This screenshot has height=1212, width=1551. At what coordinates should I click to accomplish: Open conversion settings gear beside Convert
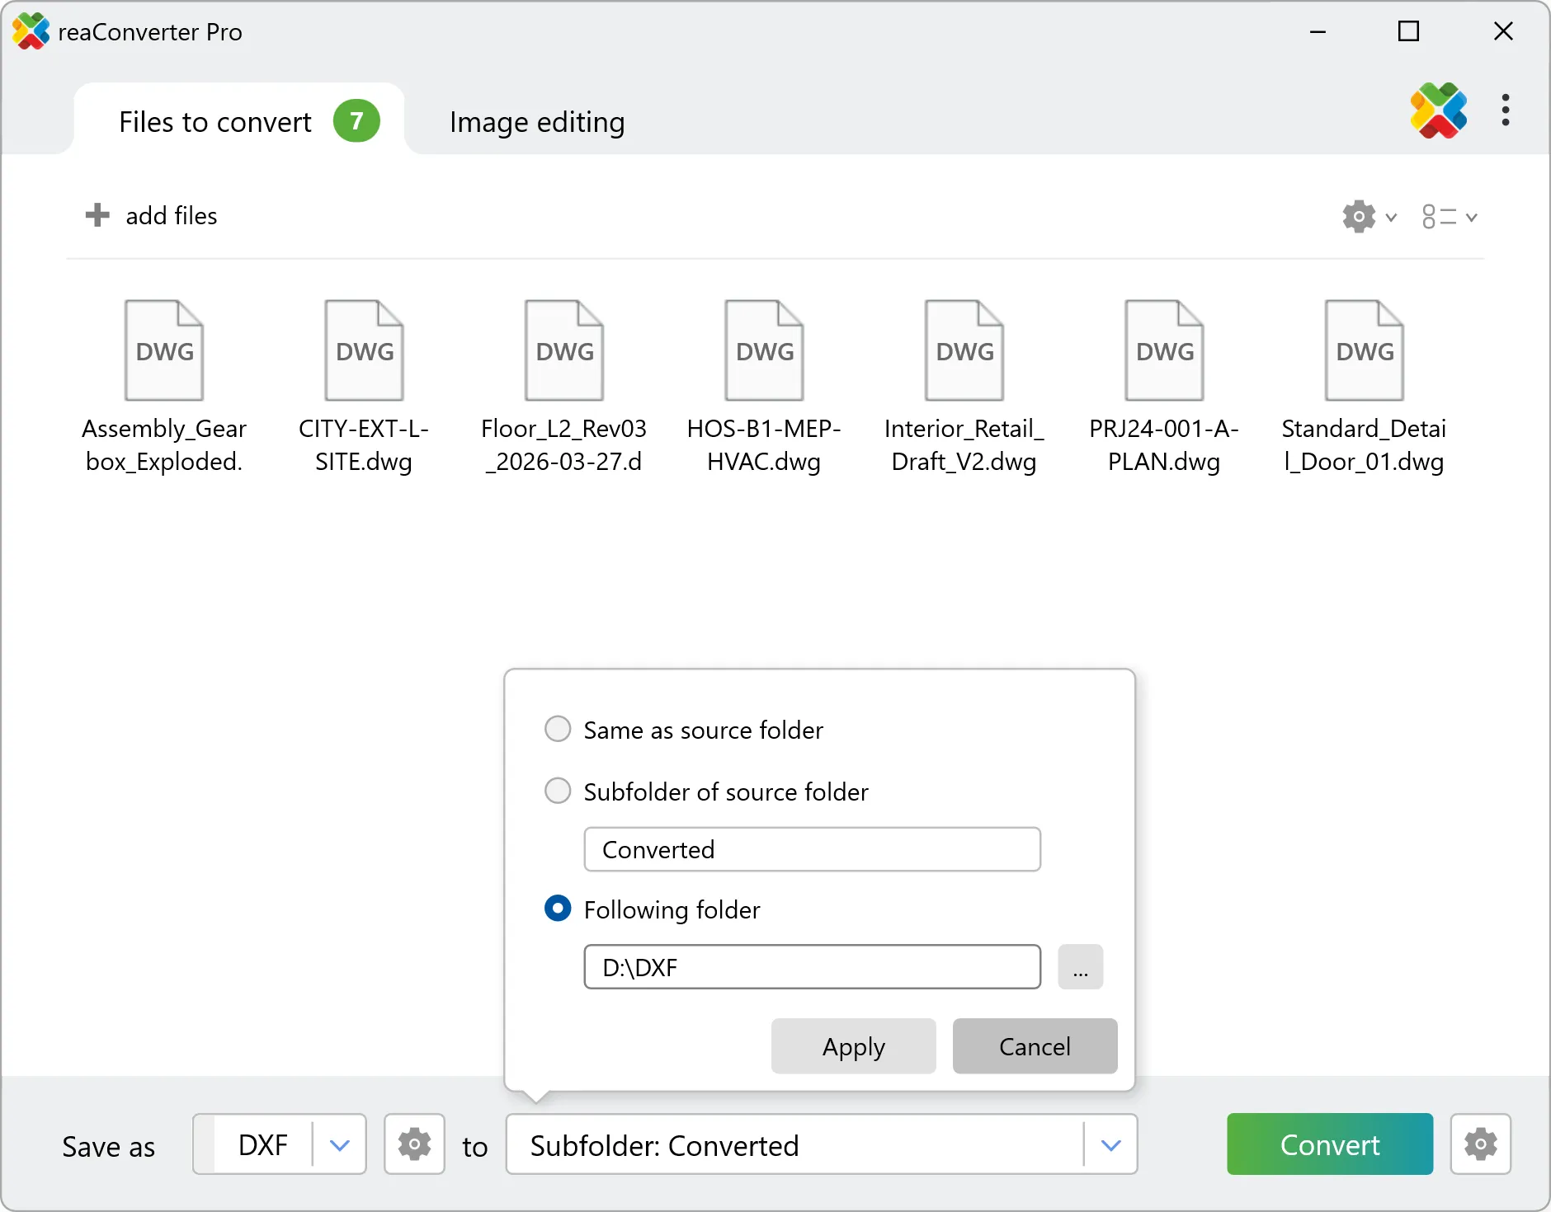pyautogui.click(x=1480, y=1144)
